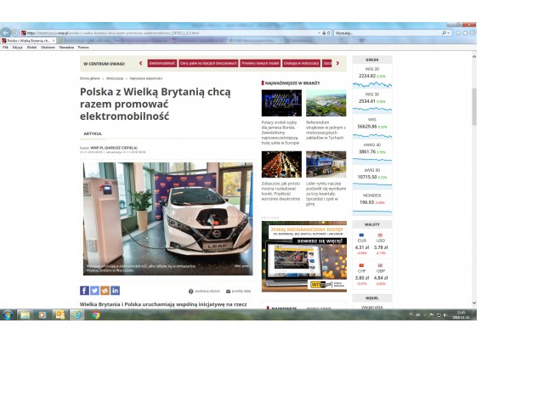The width and height of the screenshot is (544, 408).
Task: Select the Elektromobilność topic tag
Action: point(161,63)
